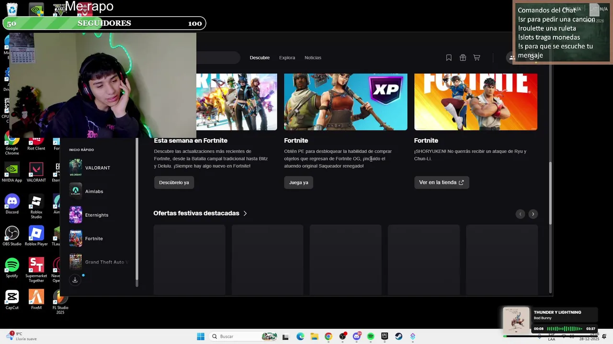Open File Explorer from the taskbar
The height and width of the screenshot is (344, 613).
(314, 337)
